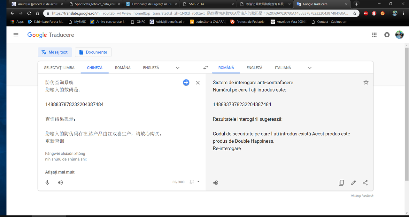Select ENGLEZĂ as source language
409x217 pixels.
[151, 68]
